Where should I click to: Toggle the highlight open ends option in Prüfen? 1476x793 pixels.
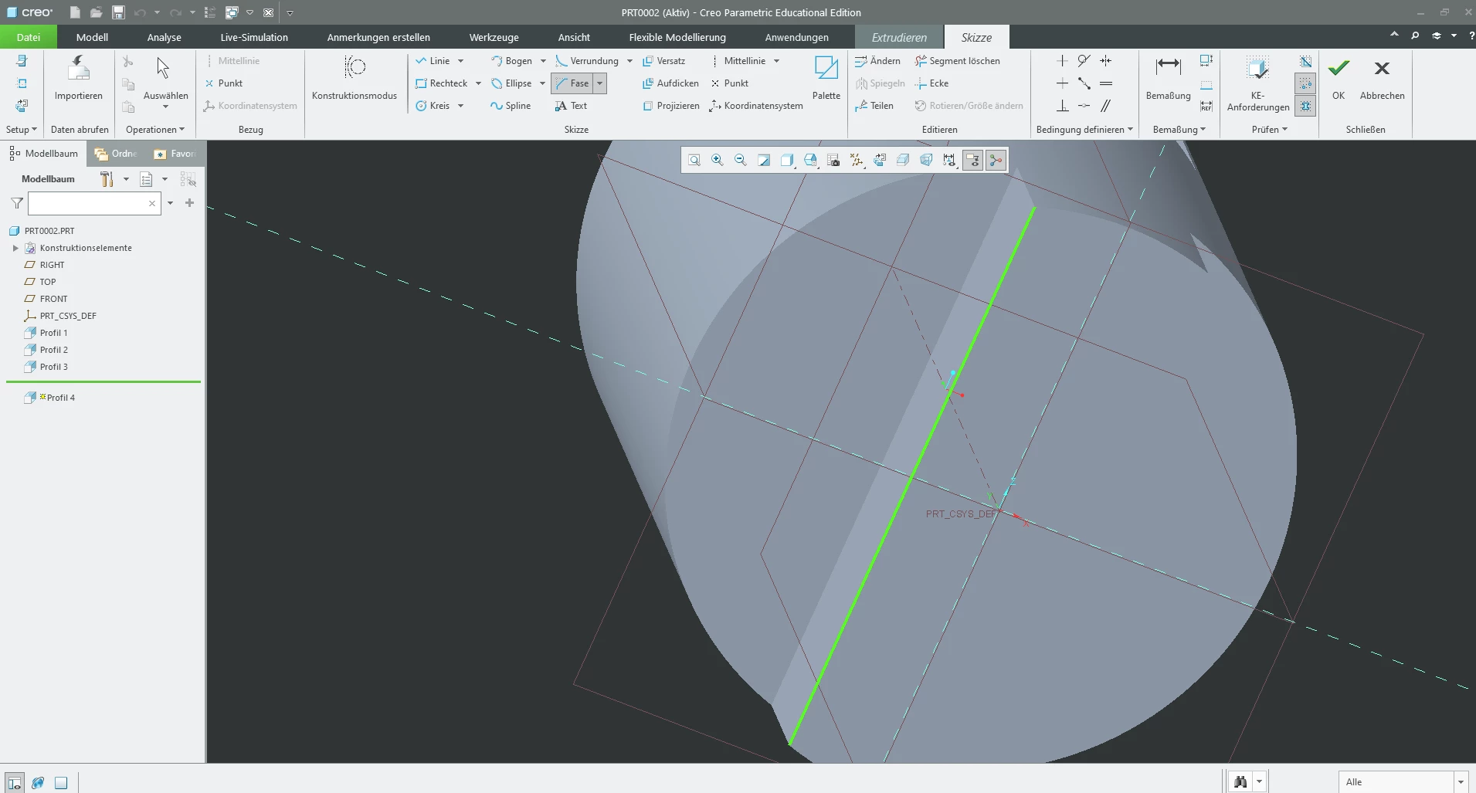[1305, 83]
